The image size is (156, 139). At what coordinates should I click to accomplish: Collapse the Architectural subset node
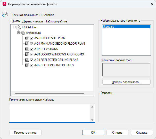[x=18, y=33]
